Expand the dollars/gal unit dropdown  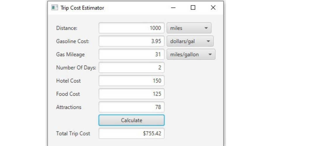(190, 41)
